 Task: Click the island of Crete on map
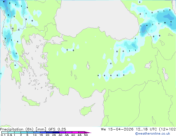pyautogui.click(x=31, y=101)
